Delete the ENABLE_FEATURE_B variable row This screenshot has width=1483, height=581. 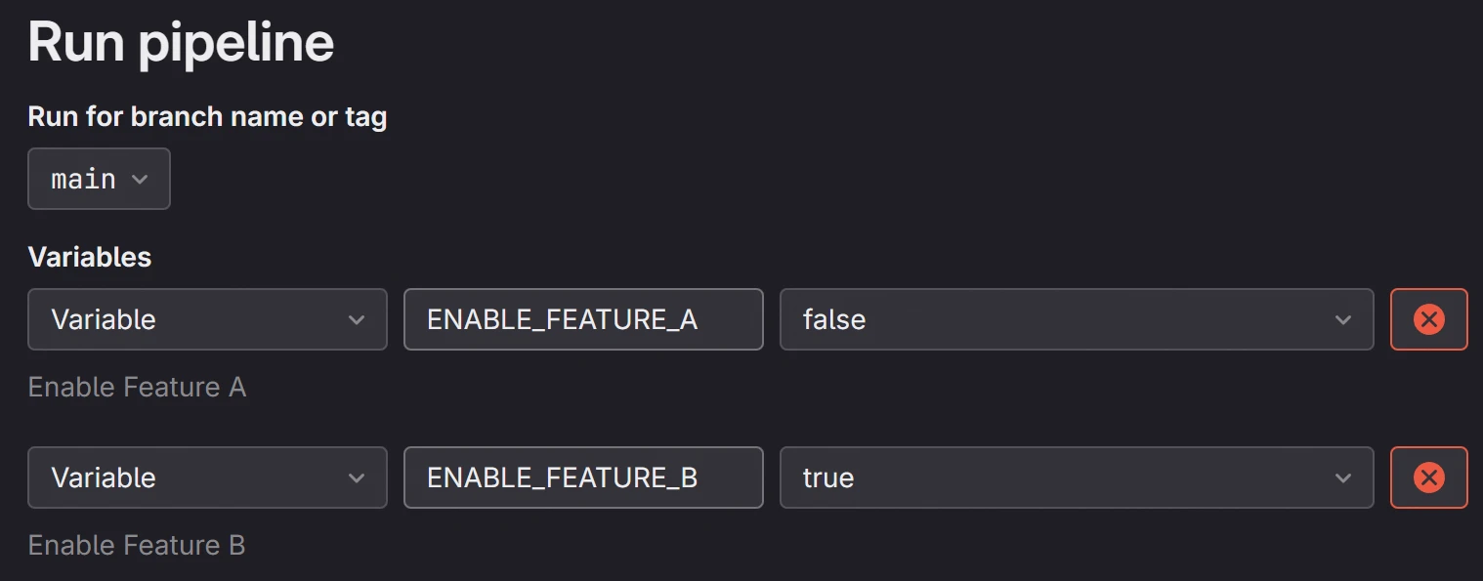tap(1428, 477)
